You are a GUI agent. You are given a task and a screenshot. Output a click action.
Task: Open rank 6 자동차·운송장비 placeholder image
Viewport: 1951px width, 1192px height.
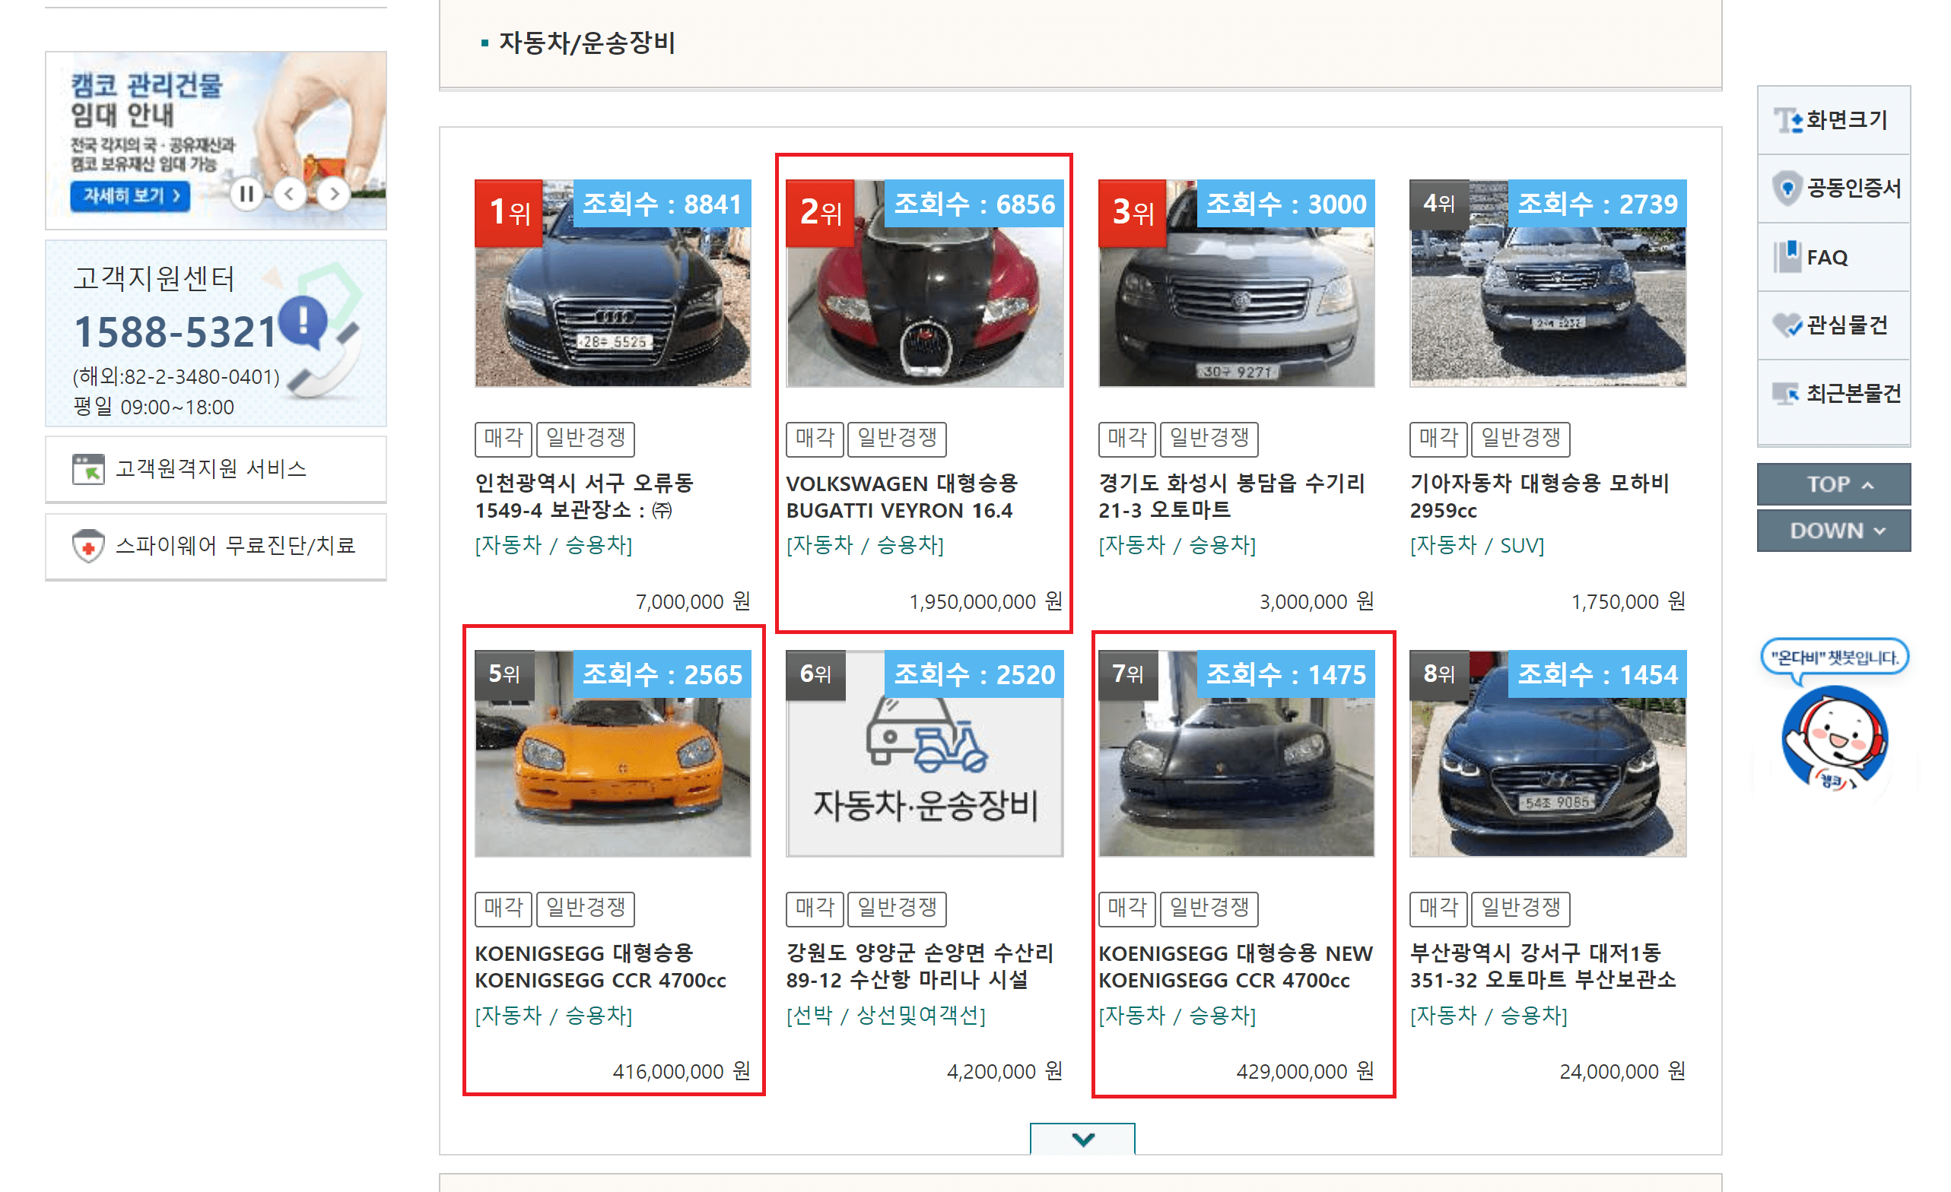pyautogui.click(x=924, y=753)
